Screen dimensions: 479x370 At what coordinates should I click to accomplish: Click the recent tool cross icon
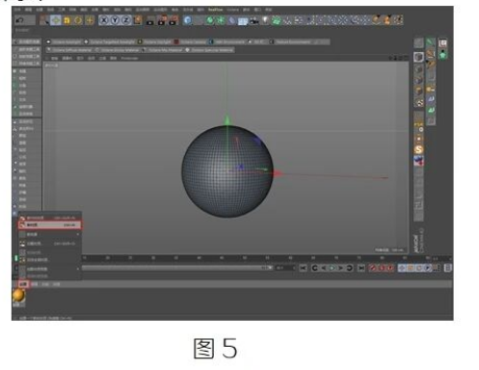(90, 20)
